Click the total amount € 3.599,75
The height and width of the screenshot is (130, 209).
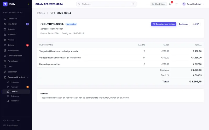(195, 82)
